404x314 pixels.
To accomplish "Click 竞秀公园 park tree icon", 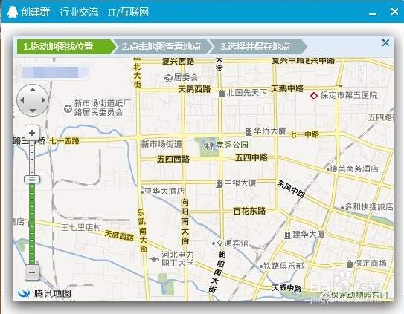I will click(209, 145).
